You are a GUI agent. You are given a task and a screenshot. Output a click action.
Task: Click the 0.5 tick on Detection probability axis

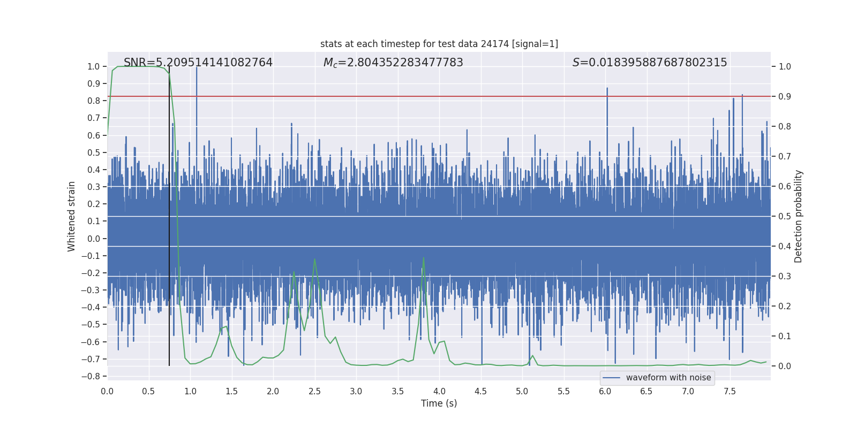click(785, 216)
